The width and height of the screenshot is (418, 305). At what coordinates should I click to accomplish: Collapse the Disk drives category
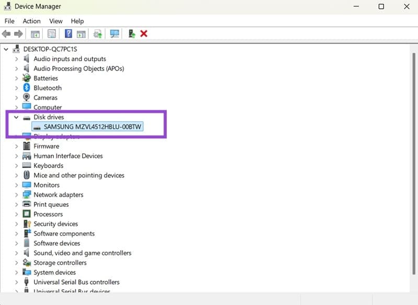pyautogui.click(x=16, y=118)
